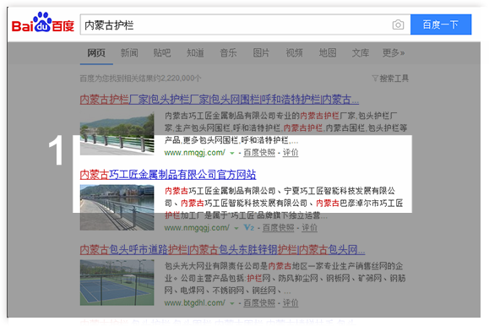Open the 内蒙古包头呼市道路护栏 result title

pos(222,250)
